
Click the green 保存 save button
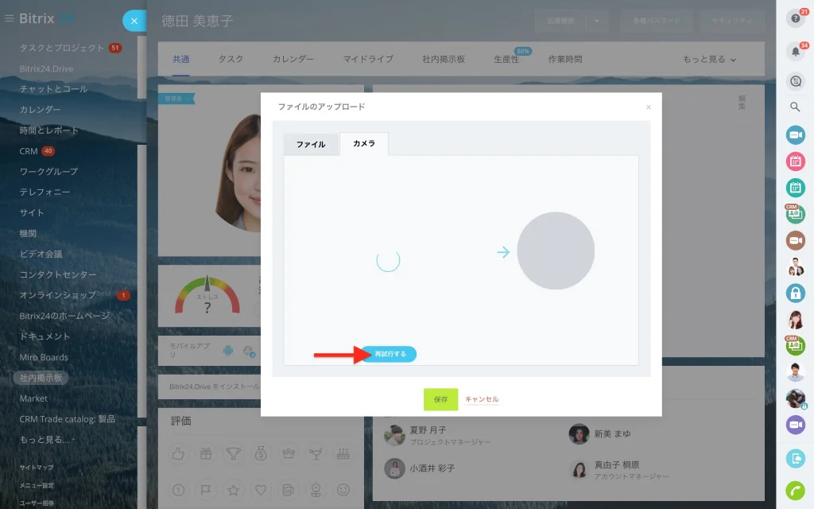coord(440,399)
